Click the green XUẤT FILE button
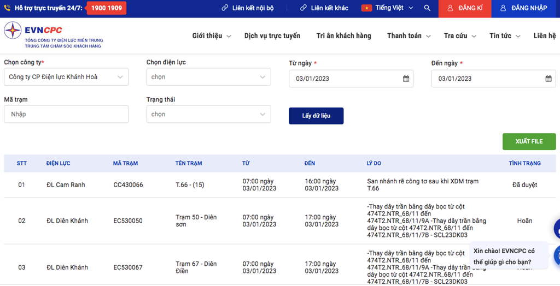The image size is (560, 286). 529,141
